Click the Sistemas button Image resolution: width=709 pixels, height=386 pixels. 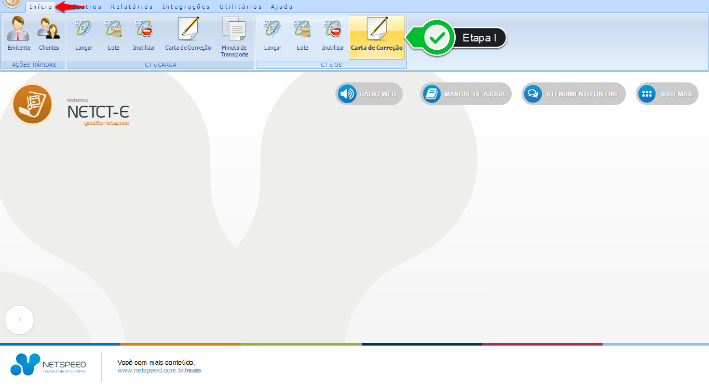click(667, 94)
